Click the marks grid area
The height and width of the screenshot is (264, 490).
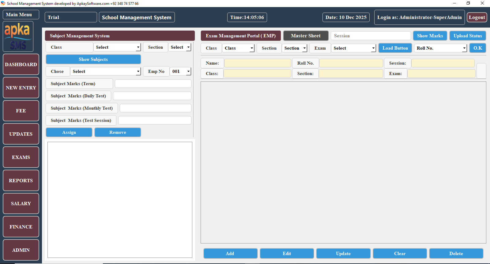point(343,162)
